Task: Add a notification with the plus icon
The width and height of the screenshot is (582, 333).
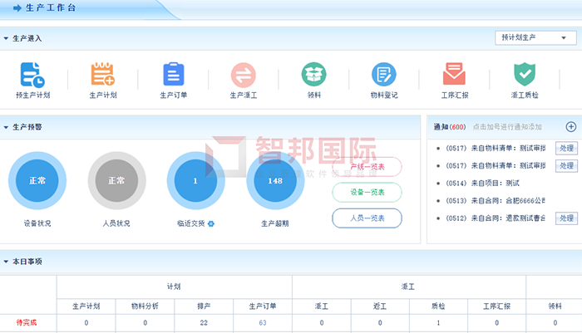Action: tap(570, 127)
